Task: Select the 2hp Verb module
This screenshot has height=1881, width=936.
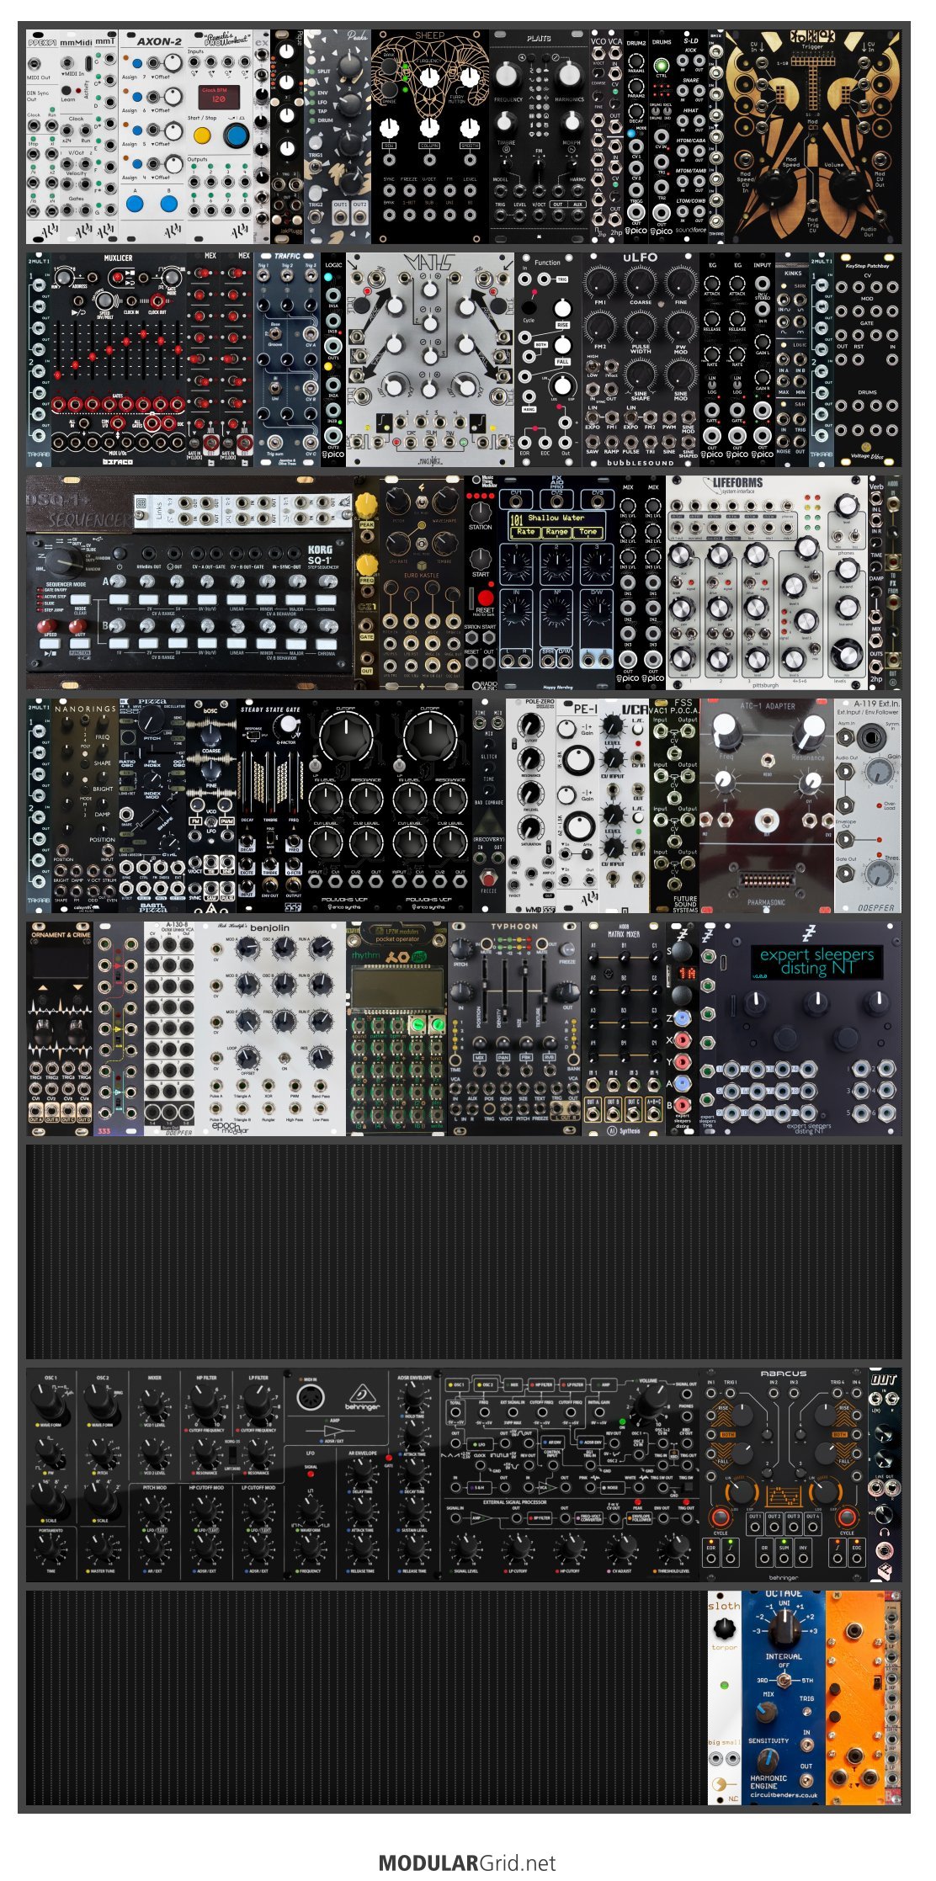Action: (x=876, y=582)
